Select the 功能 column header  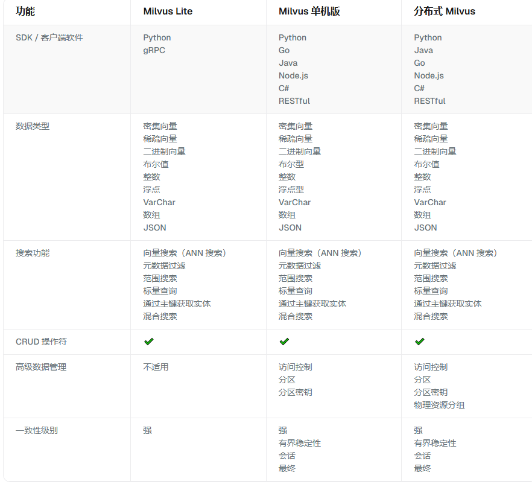coord(25,11)
